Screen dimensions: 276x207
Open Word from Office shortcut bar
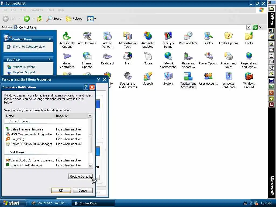pyautogui.click(x=271, y=81)
